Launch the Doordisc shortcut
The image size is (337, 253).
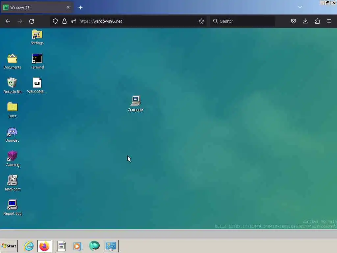coord(12,134)
